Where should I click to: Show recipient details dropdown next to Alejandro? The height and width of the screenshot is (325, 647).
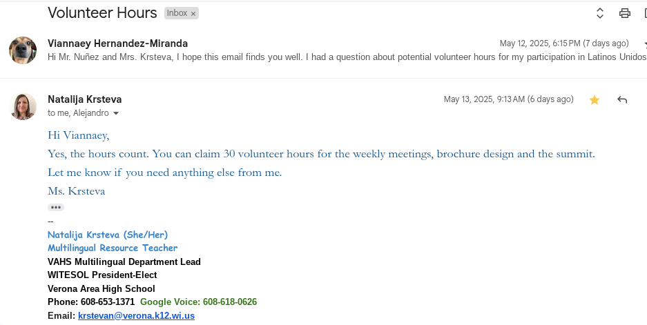click(x=116, y=113)
